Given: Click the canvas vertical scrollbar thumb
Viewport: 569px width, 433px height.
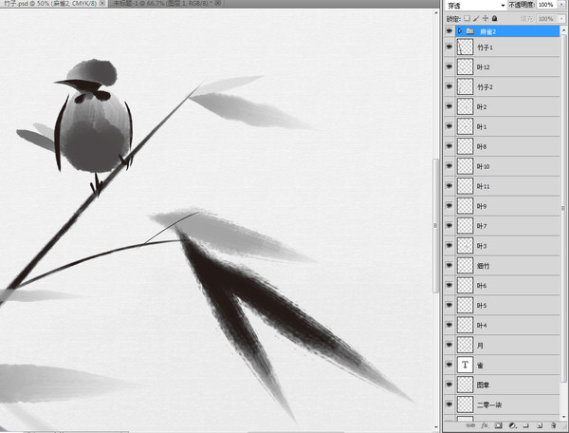Looking at the screenshot, I should [x=436, y=225].
